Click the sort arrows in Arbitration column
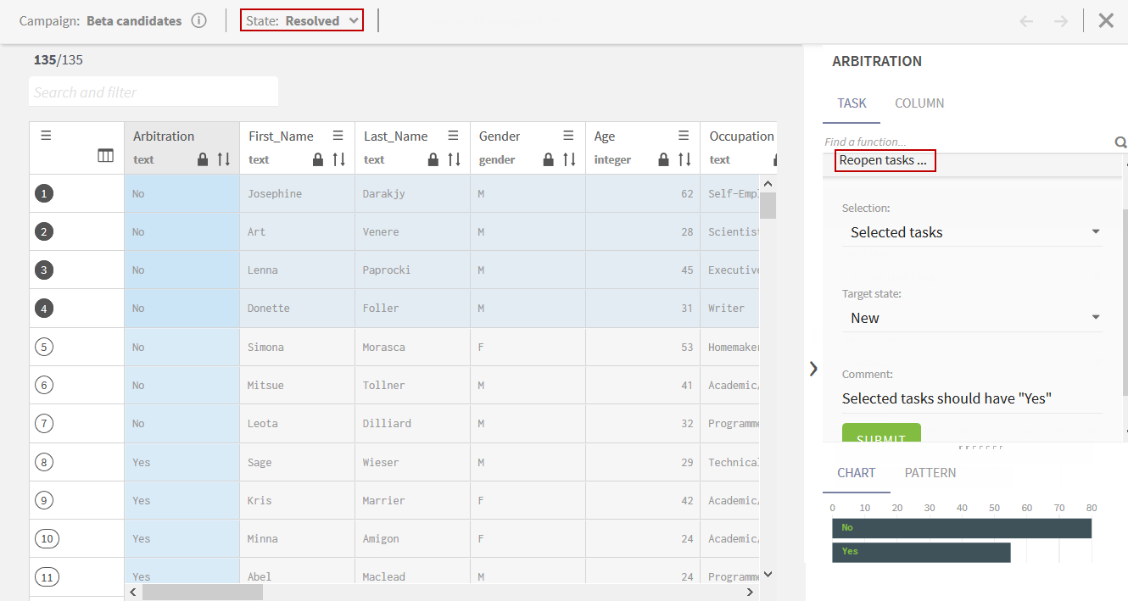The width and height of the screenshot is (1128, 601). [224, 159]
